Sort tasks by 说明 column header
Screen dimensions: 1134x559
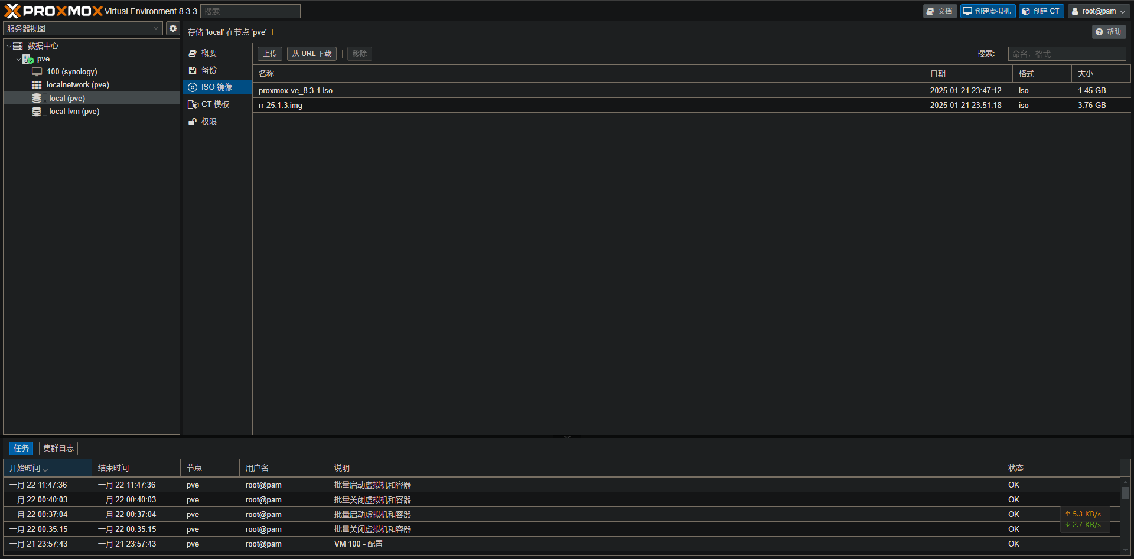point(665,468)
